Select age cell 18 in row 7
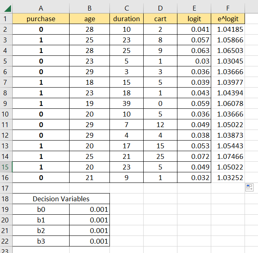Viewport: 258px width, 253px height. [x=90, y=82]
